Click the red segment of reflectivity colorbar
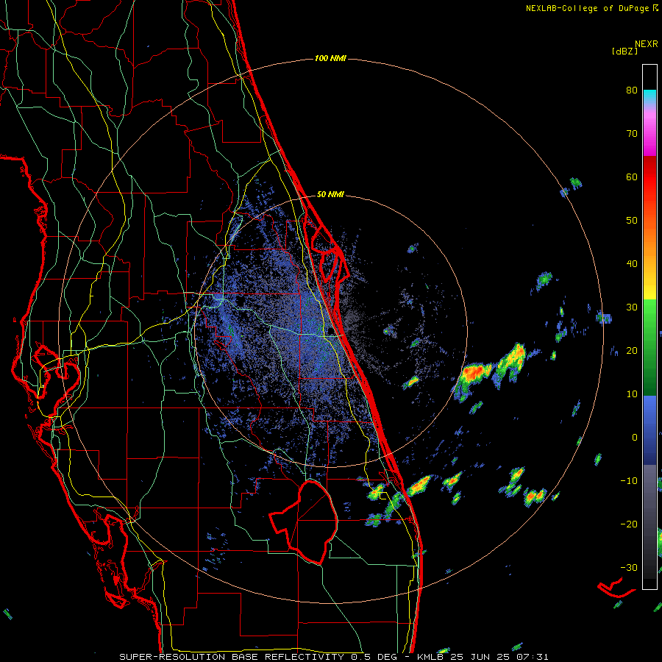The width and height of the screenshot is (662, 662). point(649,177)
